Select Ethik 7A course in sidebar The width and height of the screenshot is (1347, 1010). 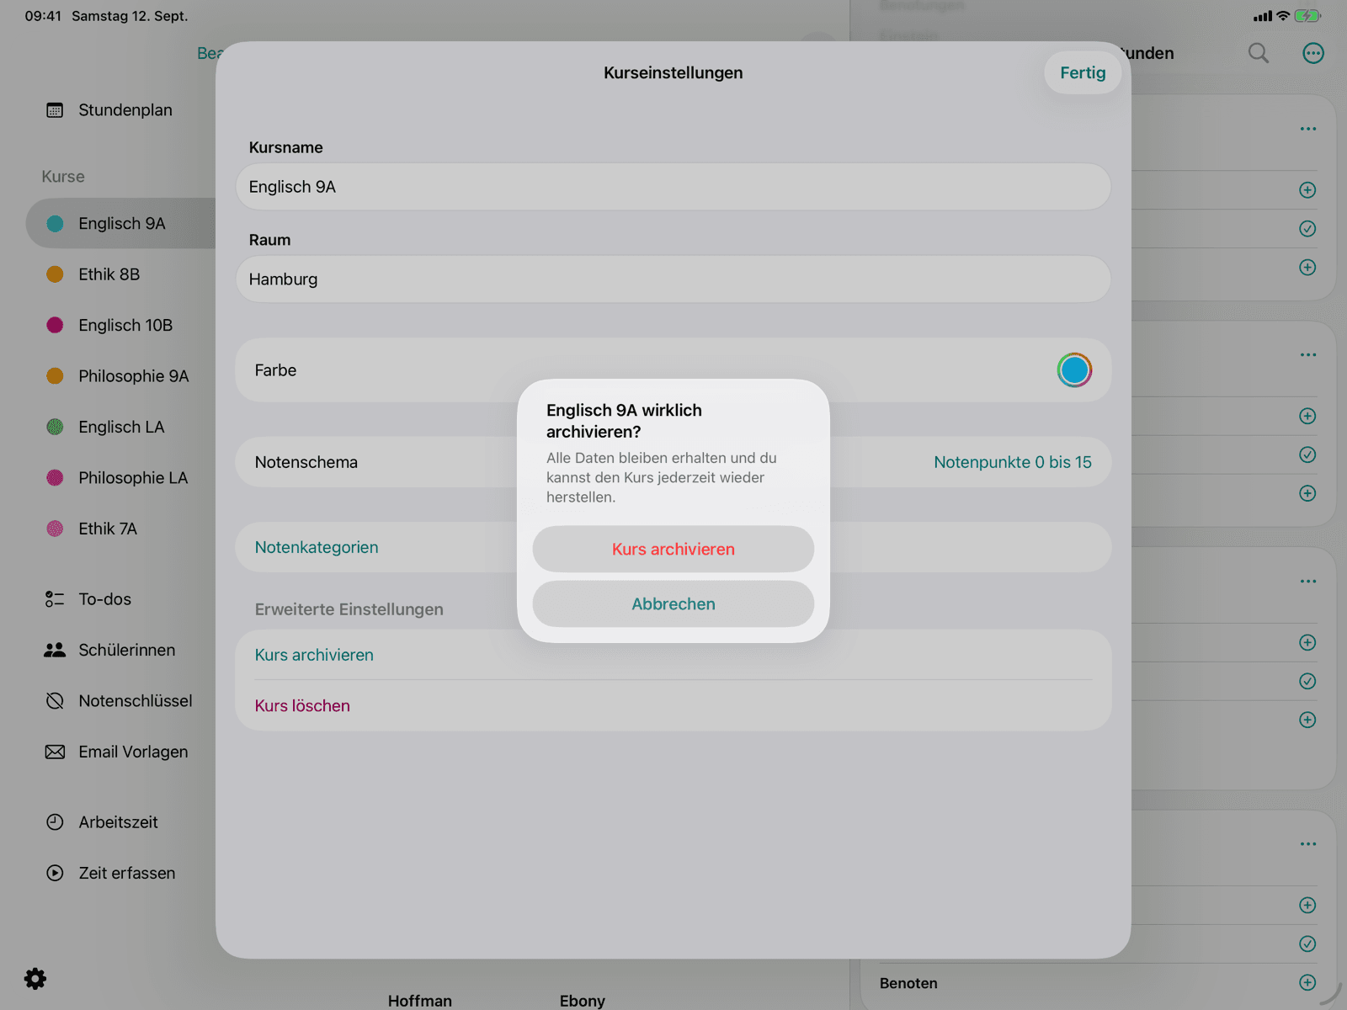tap(108, 529)
